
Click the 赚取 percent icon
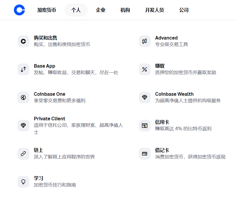[x=145, y=69]
